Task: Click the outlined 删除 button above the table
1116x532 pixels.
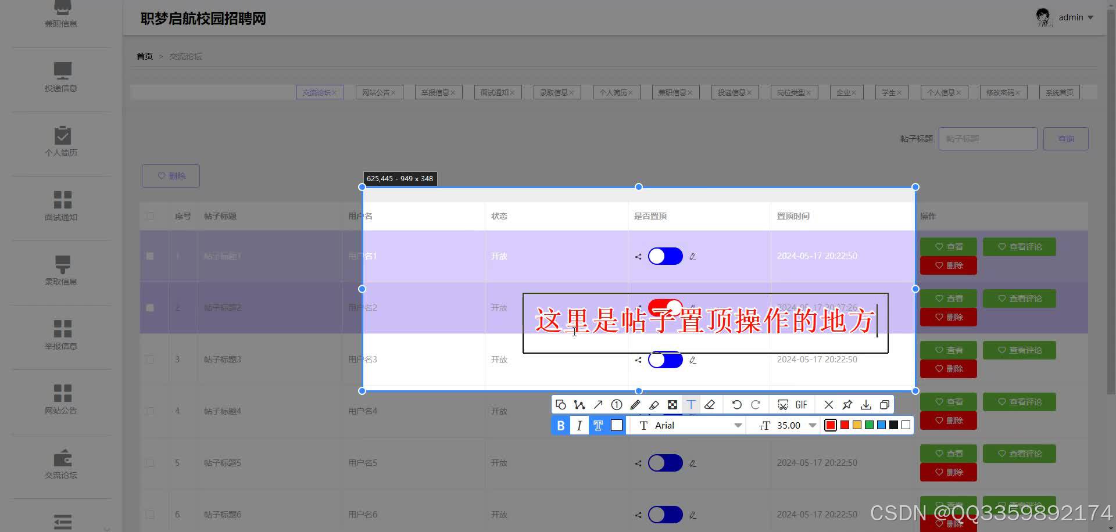Action: [x=171, y=176]
